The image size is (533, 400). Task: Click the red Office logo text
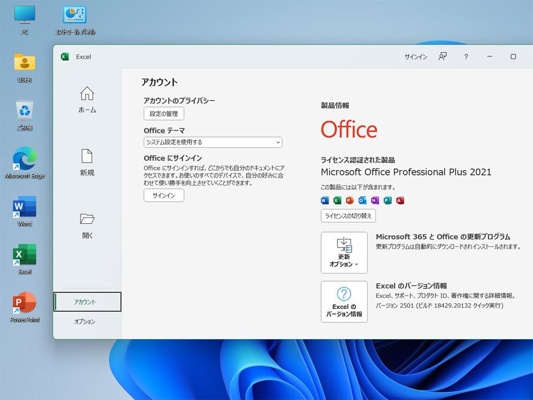point(349,129)
